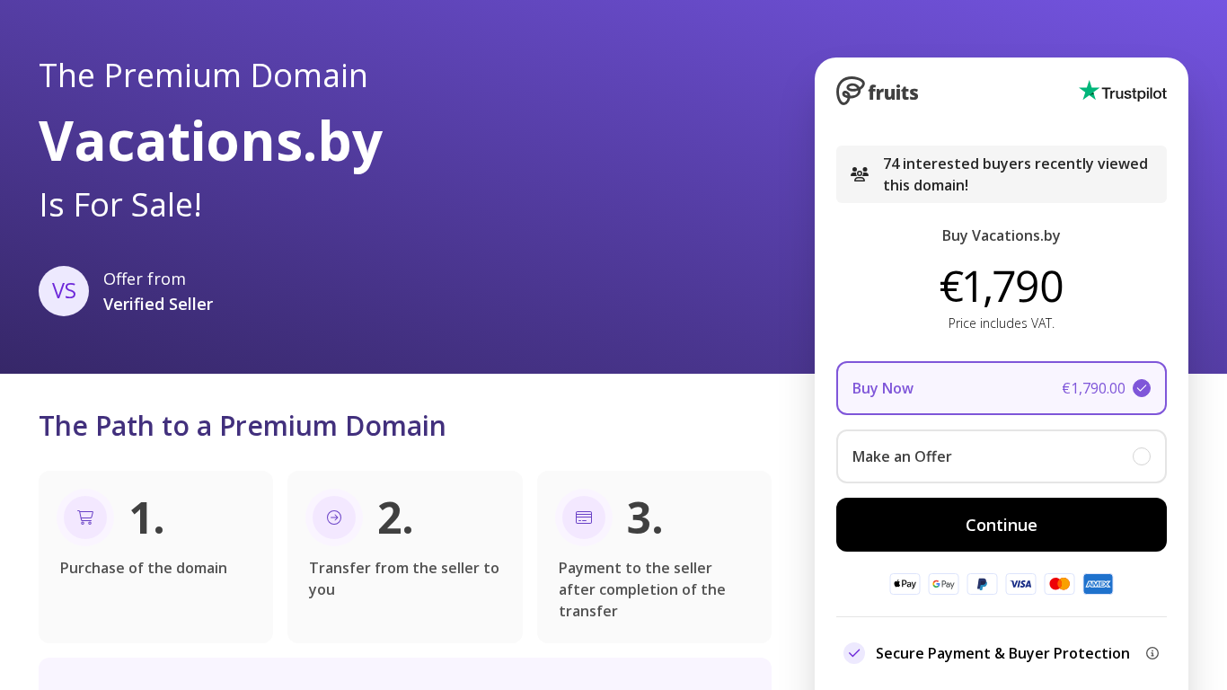Click the payment card step icon
The image size is (1227, 690).
(584, 517)
